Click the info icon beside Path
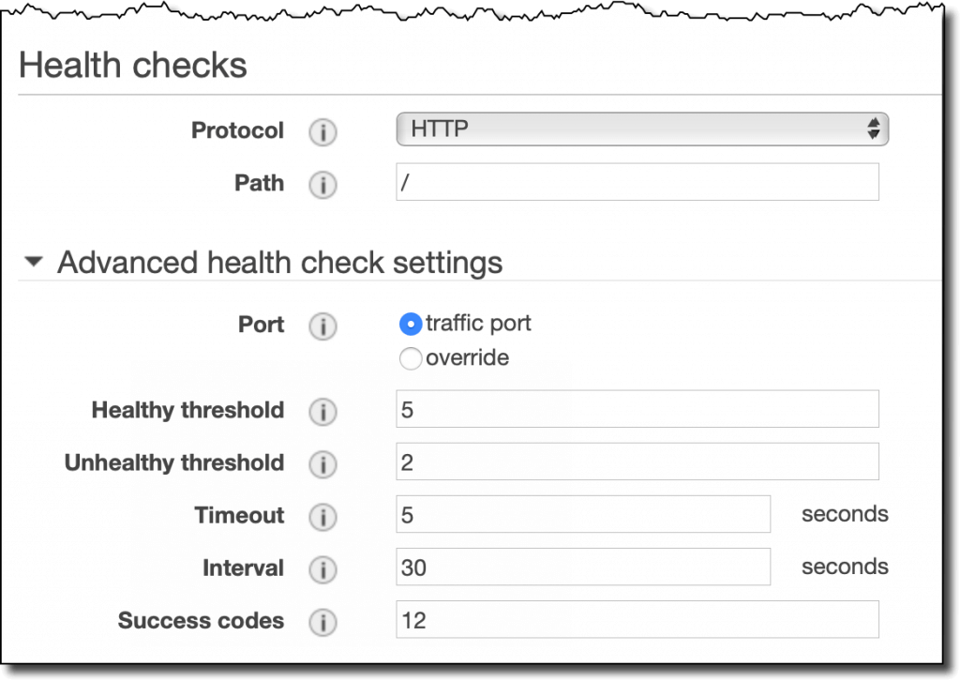This screenshot has height=681, width=960. coord(322,185)
